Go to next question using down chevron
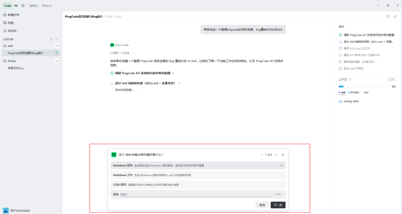 [x=276, y=155]
